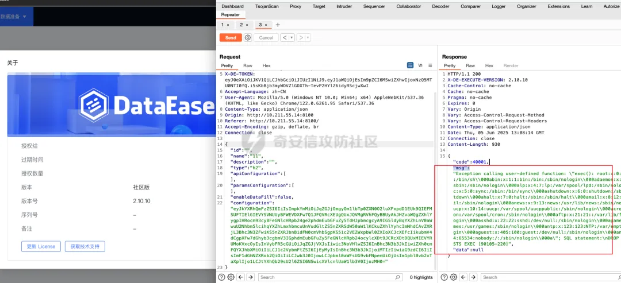The width and height of the screenshot is (621, 283).
Task: Switch Request view to Raw
Action: tap(248, 65)
